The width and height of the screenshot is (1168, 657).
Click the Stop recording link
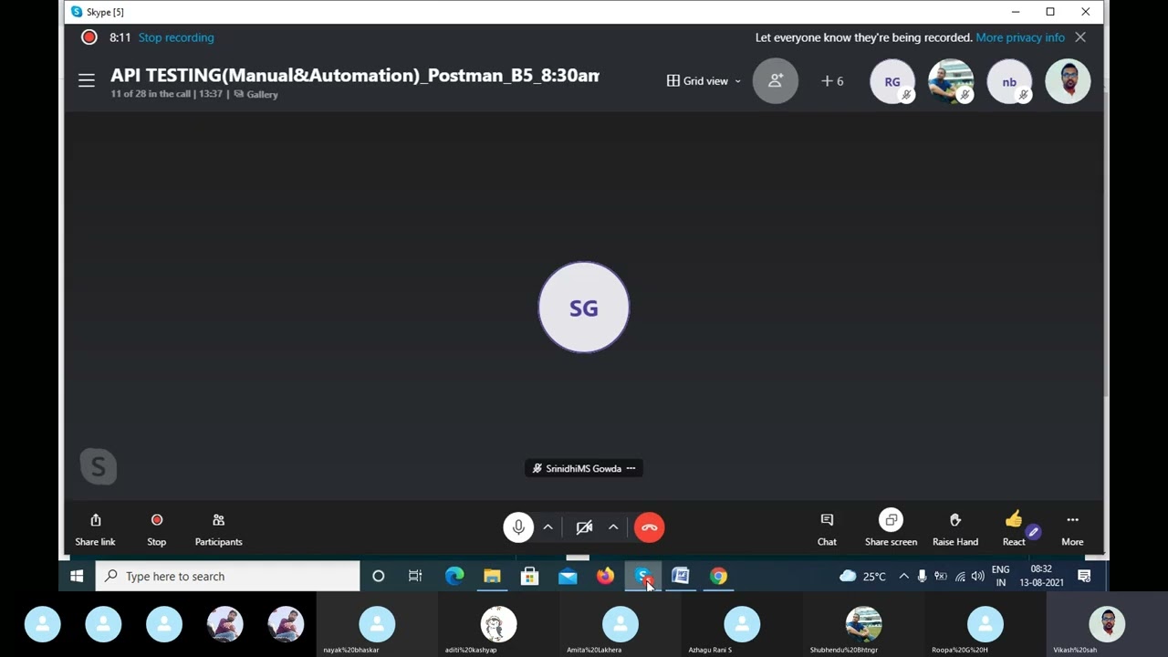point(176,37)
